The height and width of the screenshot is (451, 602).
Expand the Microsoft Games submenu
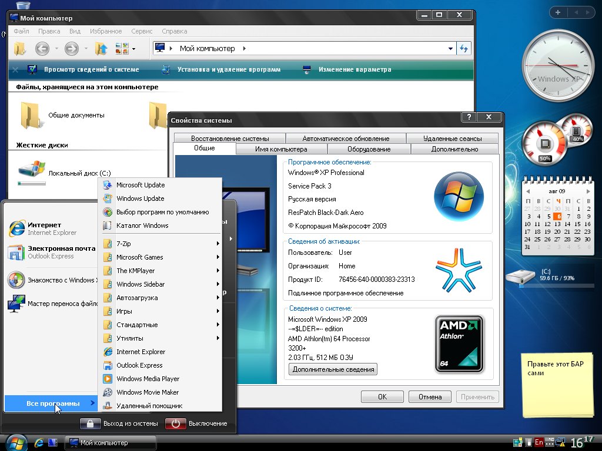(160, 257)
